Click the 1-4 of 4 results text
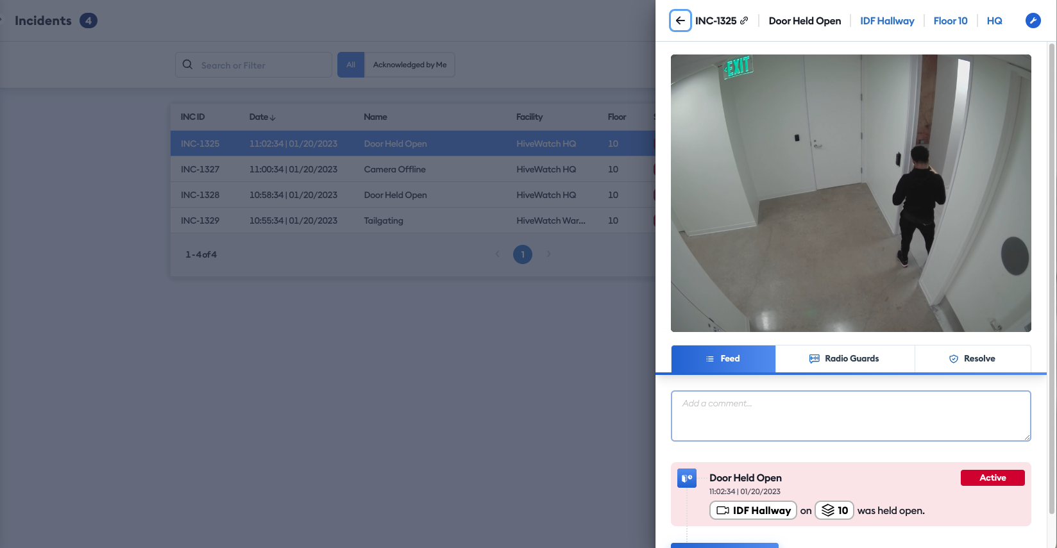The height and width of the screenshot is (548, 1057). click(x=201, y=254)
